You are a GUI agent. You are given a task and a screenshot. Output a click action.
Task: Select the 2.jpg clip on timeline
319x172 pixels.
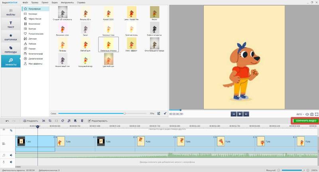(x=75, y=141)
